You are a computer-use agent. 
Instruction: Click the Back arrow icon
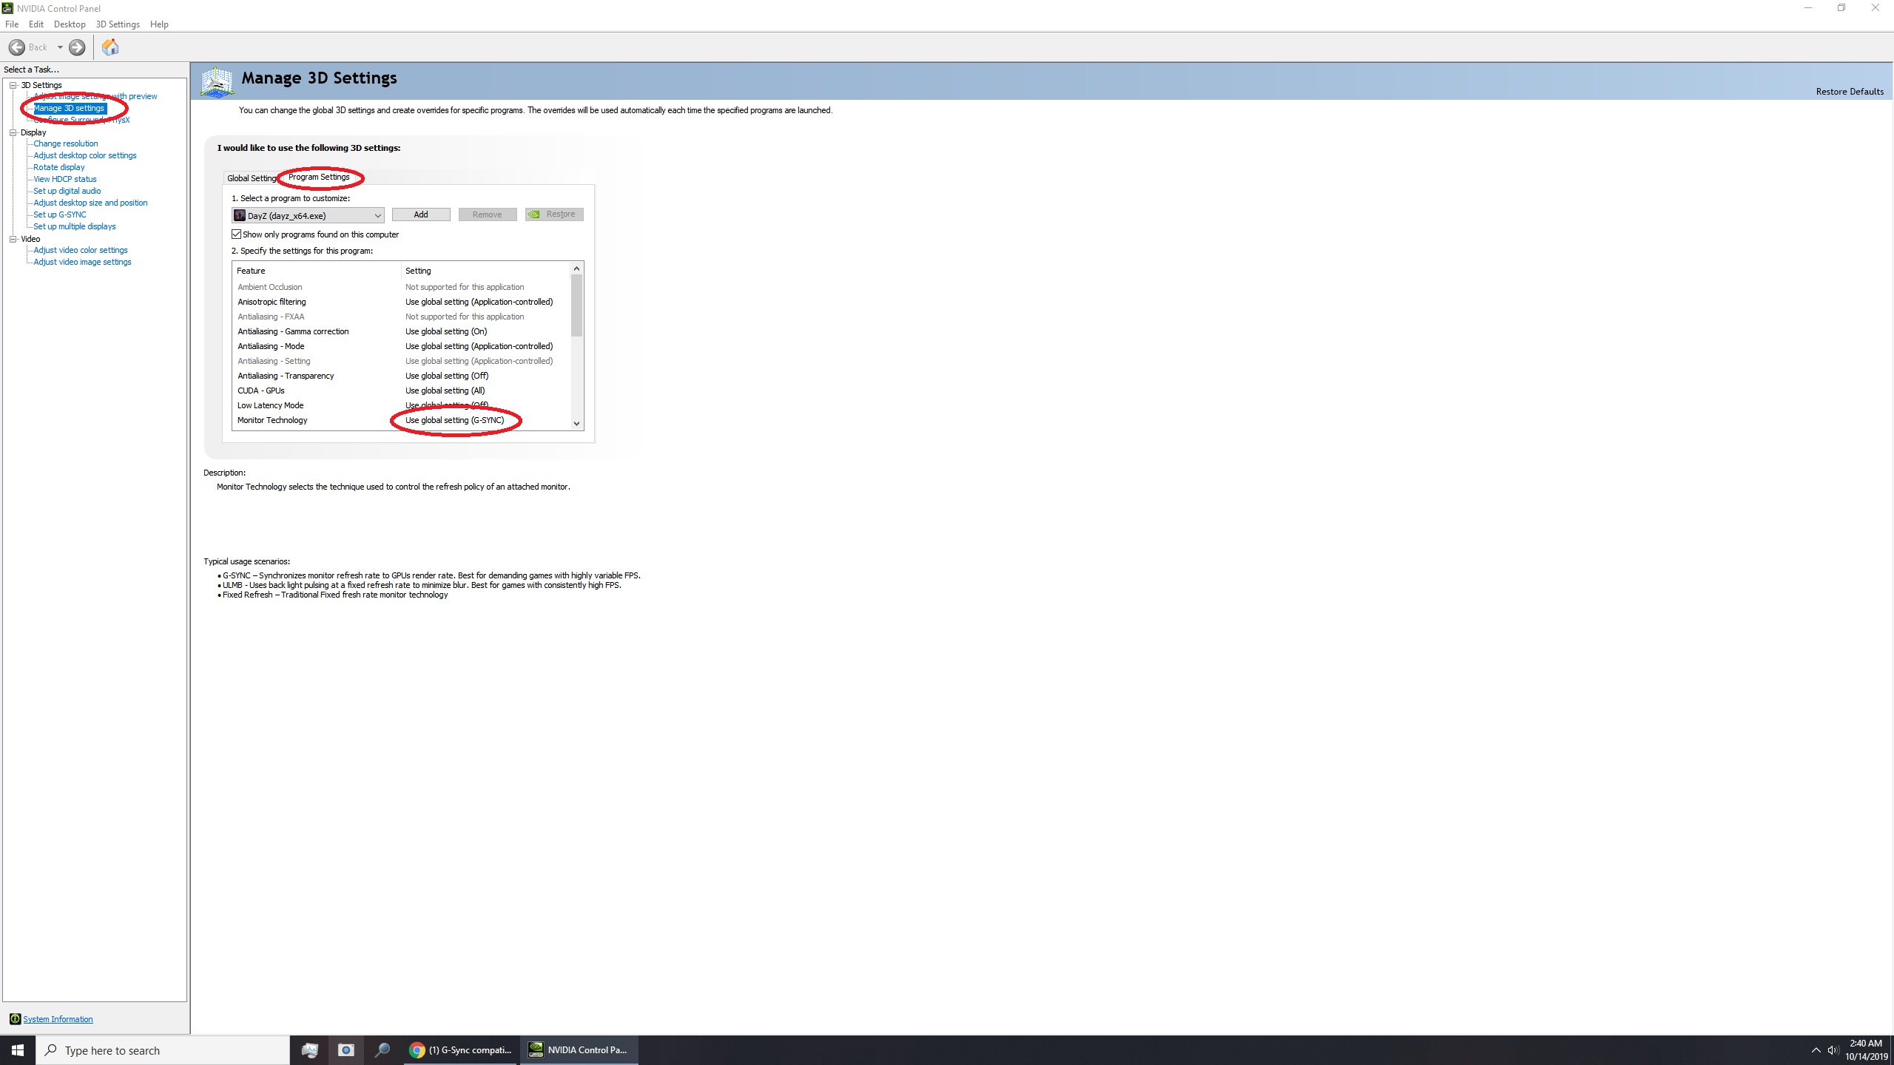click(17, 47)
